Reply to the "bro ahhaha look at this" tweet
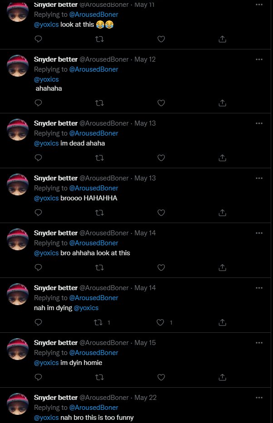Viewport: 273px width, 423px height. [x=39, y=267]
